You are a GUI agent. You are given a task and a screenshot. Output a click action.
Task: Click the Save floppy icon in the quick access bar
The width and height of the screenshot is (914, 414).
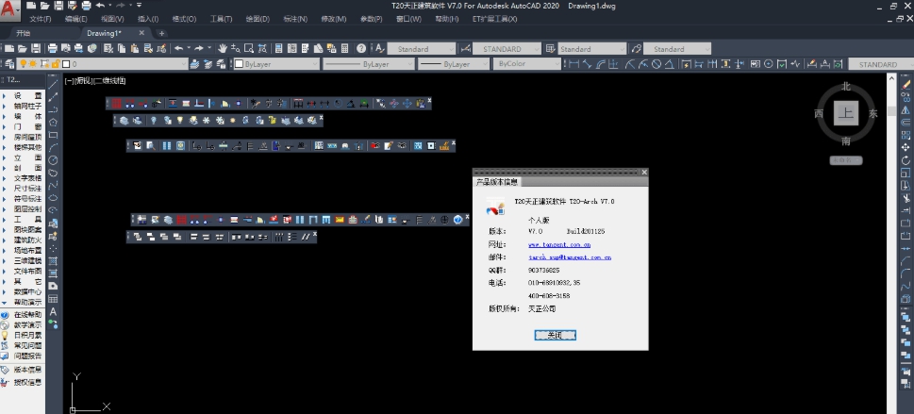click(58, 6)
